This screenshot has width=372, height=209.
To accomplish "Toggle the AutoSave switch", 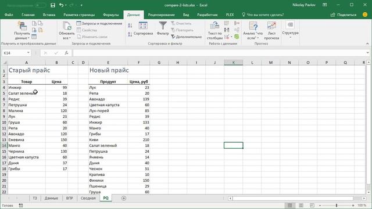I will (41, 5).
